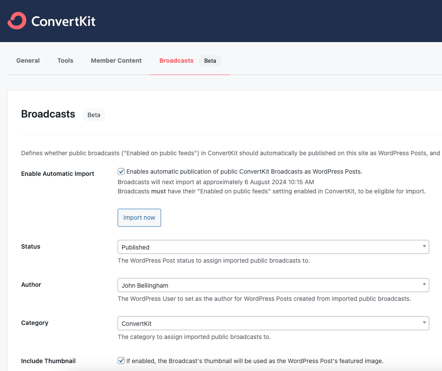
Task: Click the next import time text '6 August 2024 10:15 AM'
Action: pyautogui.click(x=279, y=182)
